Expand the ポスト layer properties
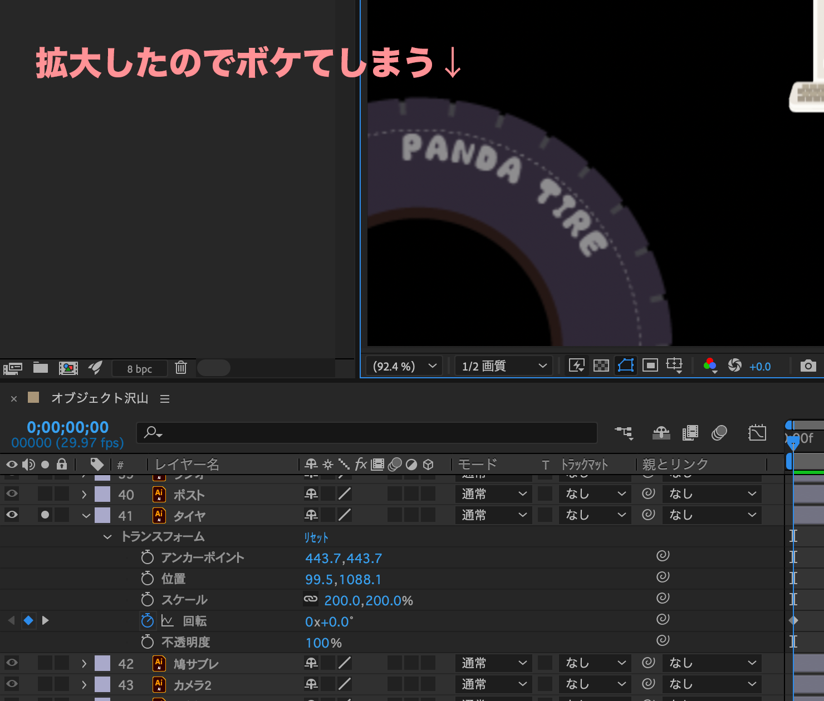 click(x=84, y=494)
